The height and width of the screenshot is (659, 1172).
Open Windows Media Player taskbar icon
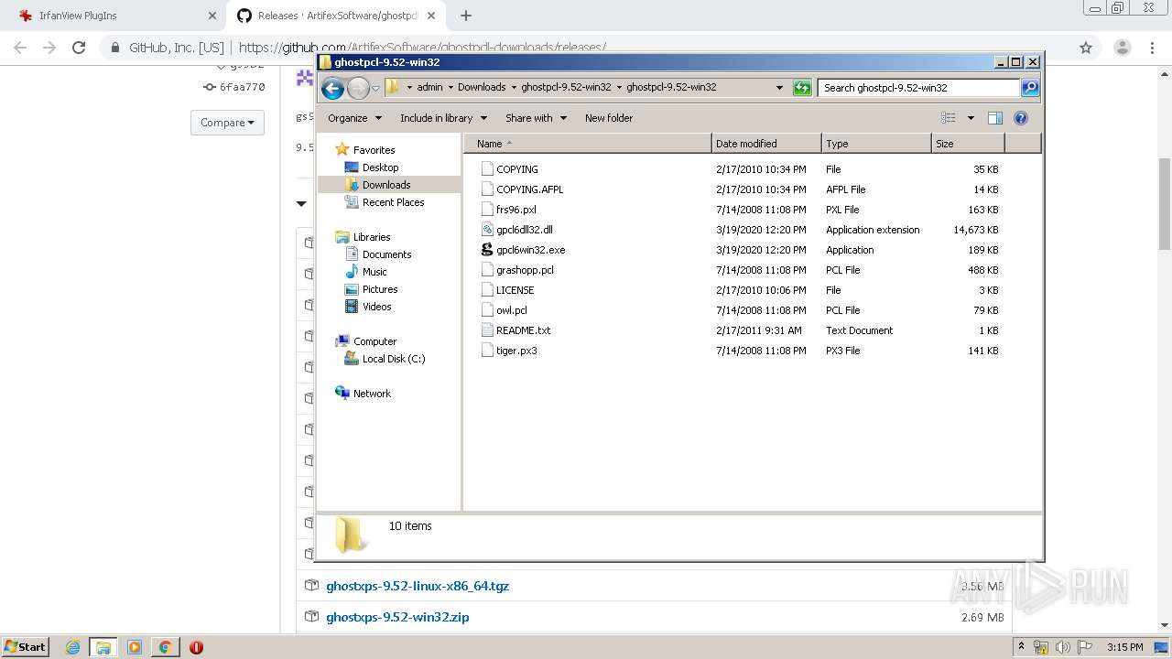click(135, 647)
